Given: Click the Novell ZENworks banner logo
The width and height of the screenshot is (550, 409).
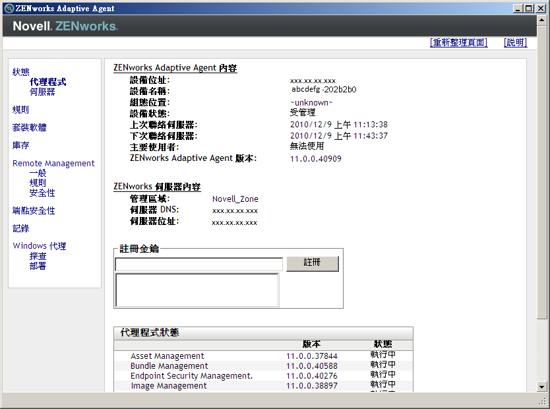Looking at the screenshot, I should [65, 26].
